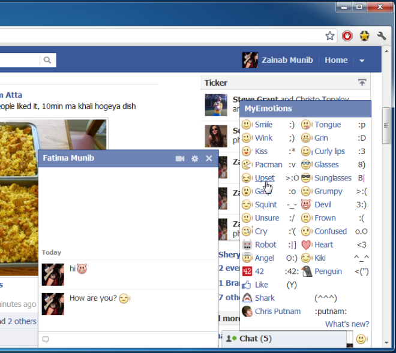Insert the Devil emoticon
The height and width of the screenshot is (353, 396).
pos(323,204)
